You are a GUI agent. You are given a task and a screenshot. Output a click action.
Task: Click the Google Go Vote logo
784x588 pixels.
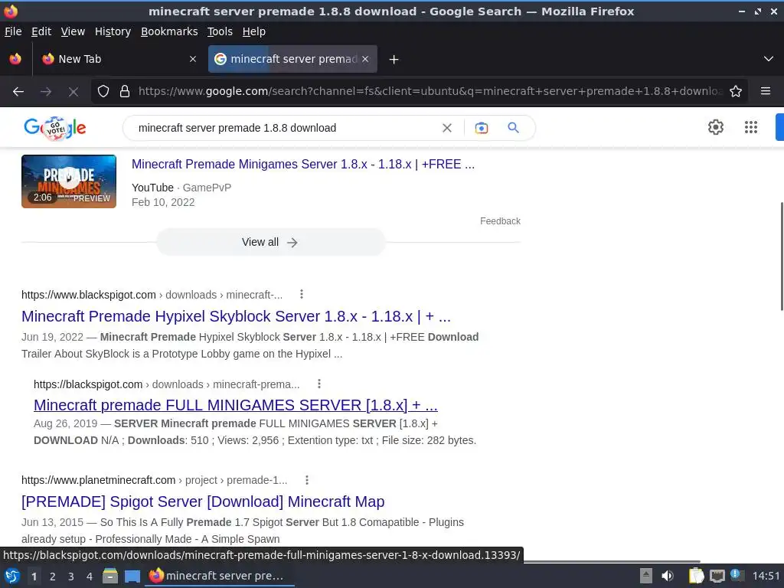click(x=55, y=128)
